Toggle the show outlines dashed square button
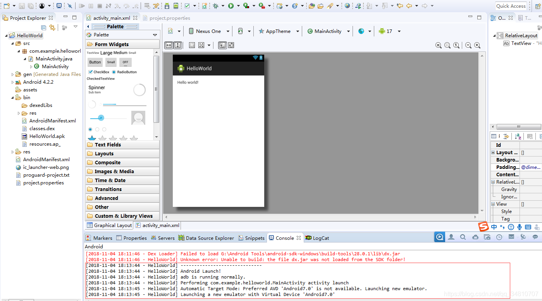The width and height of the screenshot is (542, 301). (192, 45)
